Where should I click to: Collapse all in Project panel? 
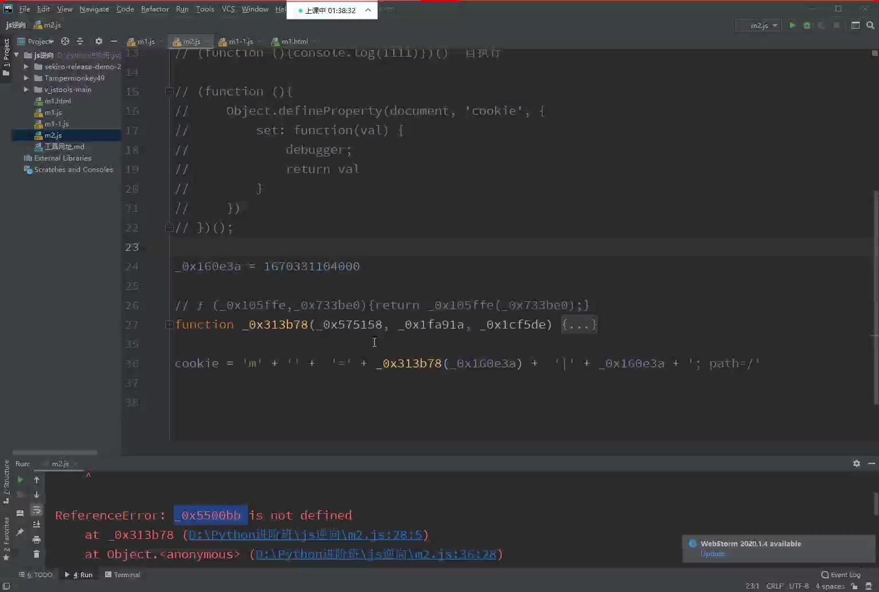[x=80, y=41]
